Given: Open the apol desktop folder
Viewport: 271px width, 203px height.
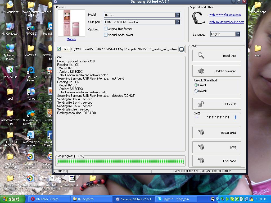Looking at the screenshot, I should [10, 94].
